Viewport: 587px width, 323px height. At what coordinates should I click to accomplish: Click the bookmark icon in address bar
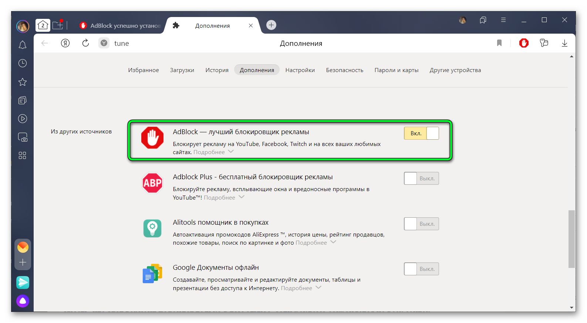click(x=499, y=43)
